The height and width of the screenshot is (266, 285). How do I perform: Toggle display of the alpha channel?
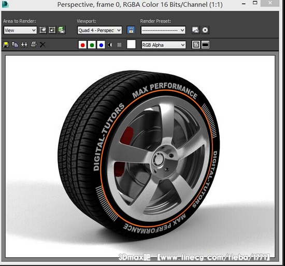click(x=110, y=45)
